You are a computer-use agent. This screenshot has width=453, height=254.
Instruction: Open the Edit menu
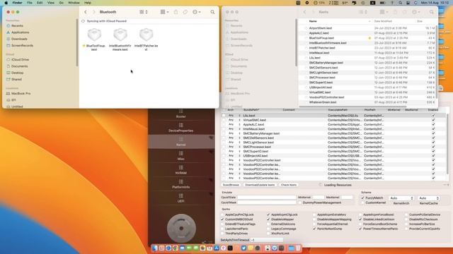pyautogui.click(x=40, y=3)
